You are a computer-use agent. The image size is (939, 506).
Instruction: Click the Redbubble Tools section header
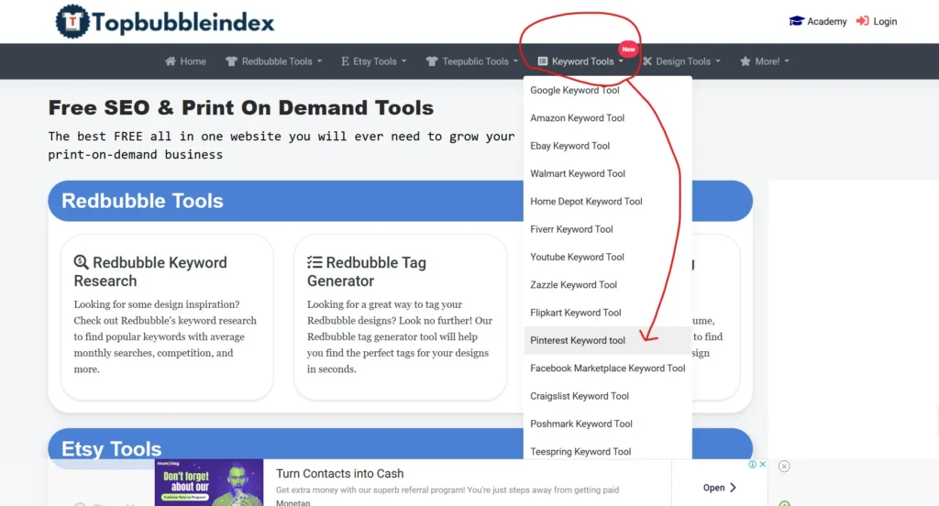[x=400, y=201]
